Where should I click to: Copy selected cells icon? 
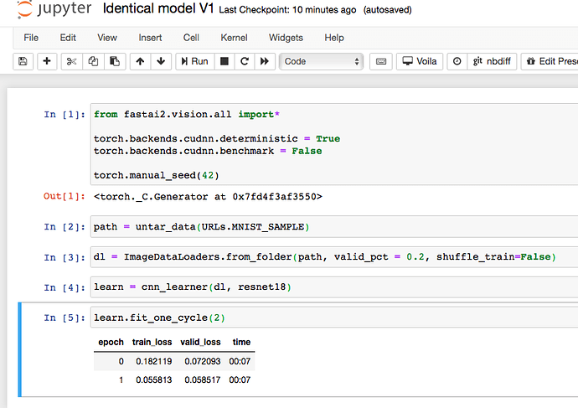[x=92, y=61]
